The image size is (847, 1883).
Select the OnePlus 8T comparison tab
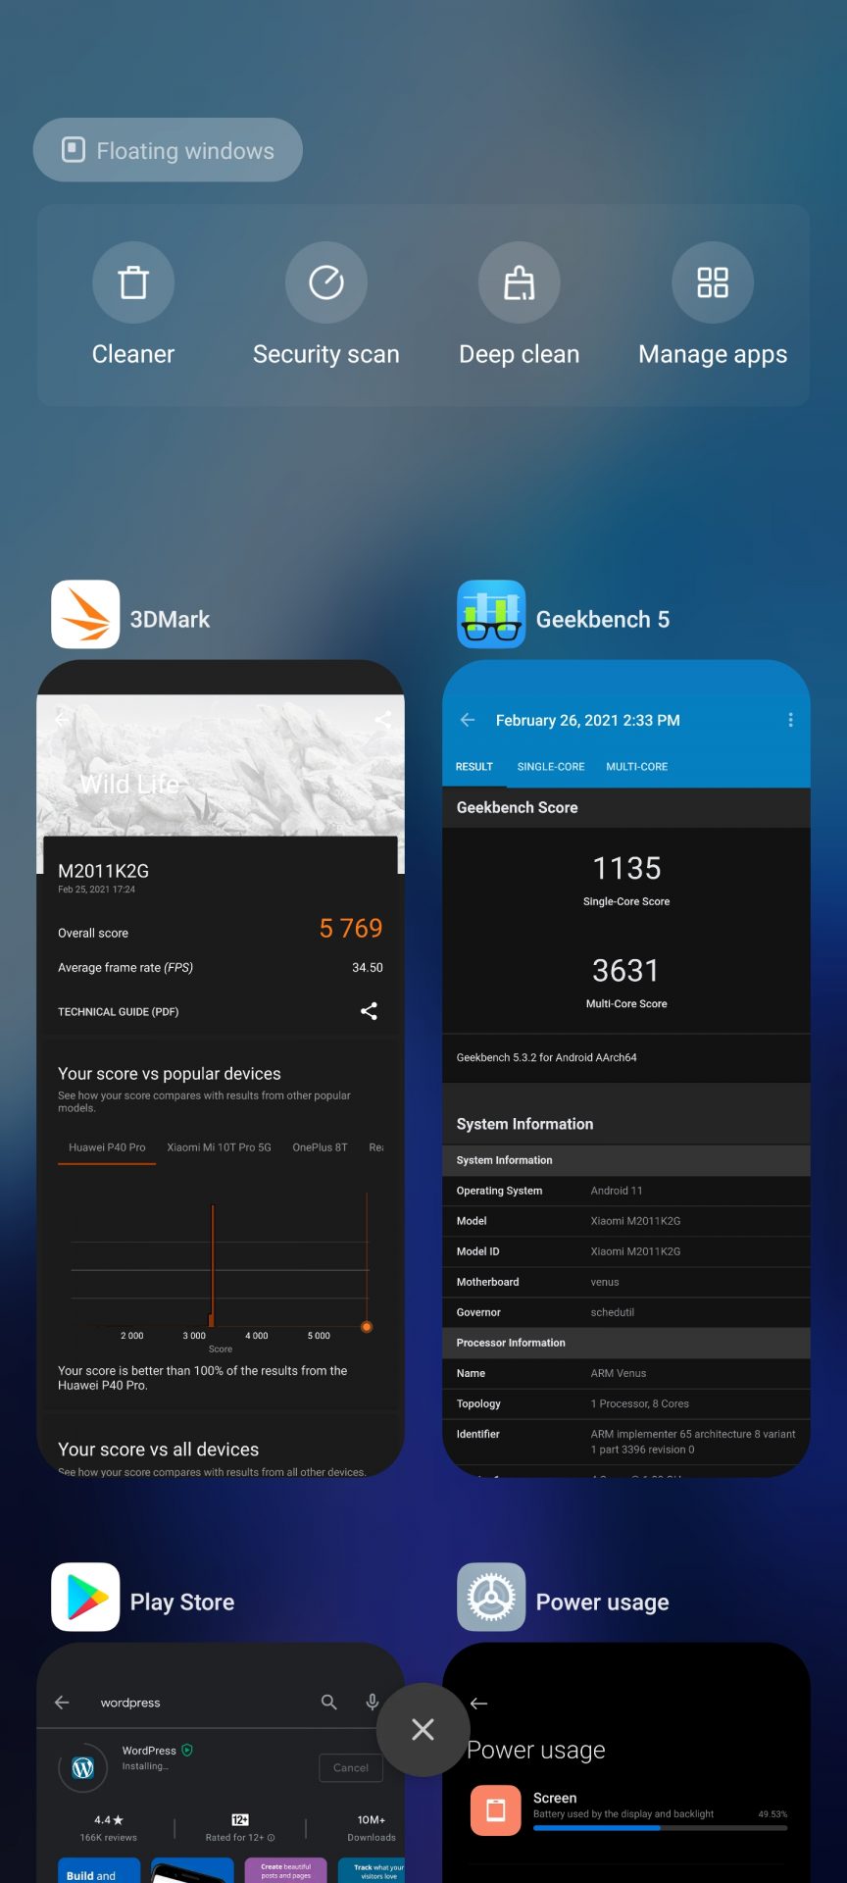(320, 1147)
